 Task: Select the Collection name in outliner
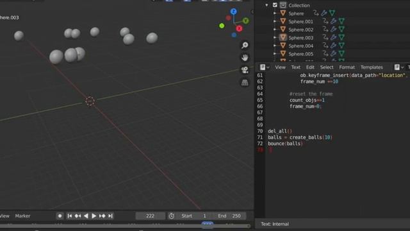coord(299,5)
